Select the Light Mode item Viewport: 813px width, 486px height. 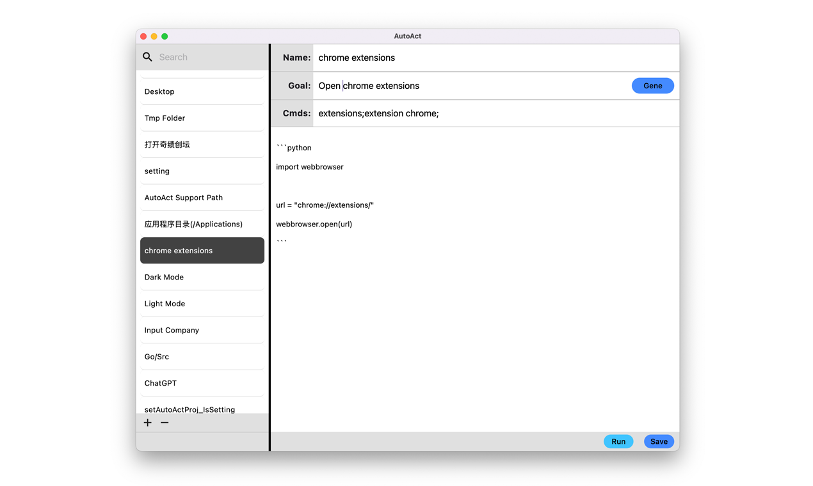click(202, 304)
